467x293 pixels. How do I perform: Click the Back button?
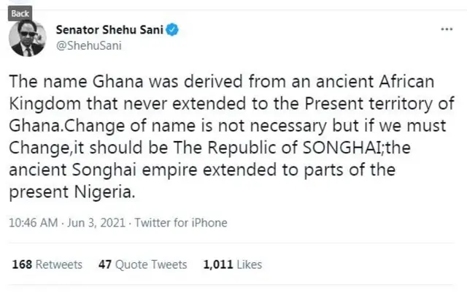[x=21, y=12]
